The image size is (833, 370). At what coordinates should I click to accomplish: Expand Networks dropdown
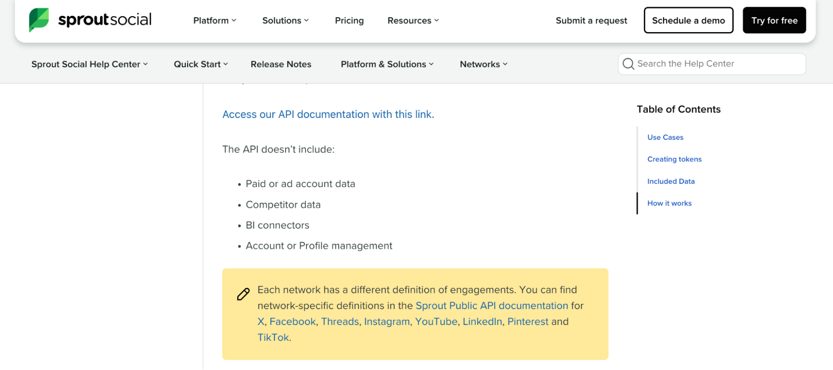click(x=483, y=64)
